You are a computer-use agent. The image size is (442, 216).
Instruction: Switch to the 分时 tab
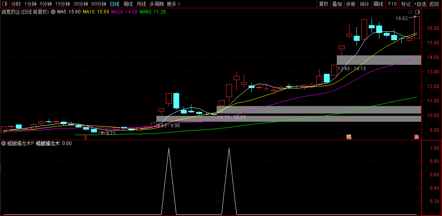(x=16, y=4)
